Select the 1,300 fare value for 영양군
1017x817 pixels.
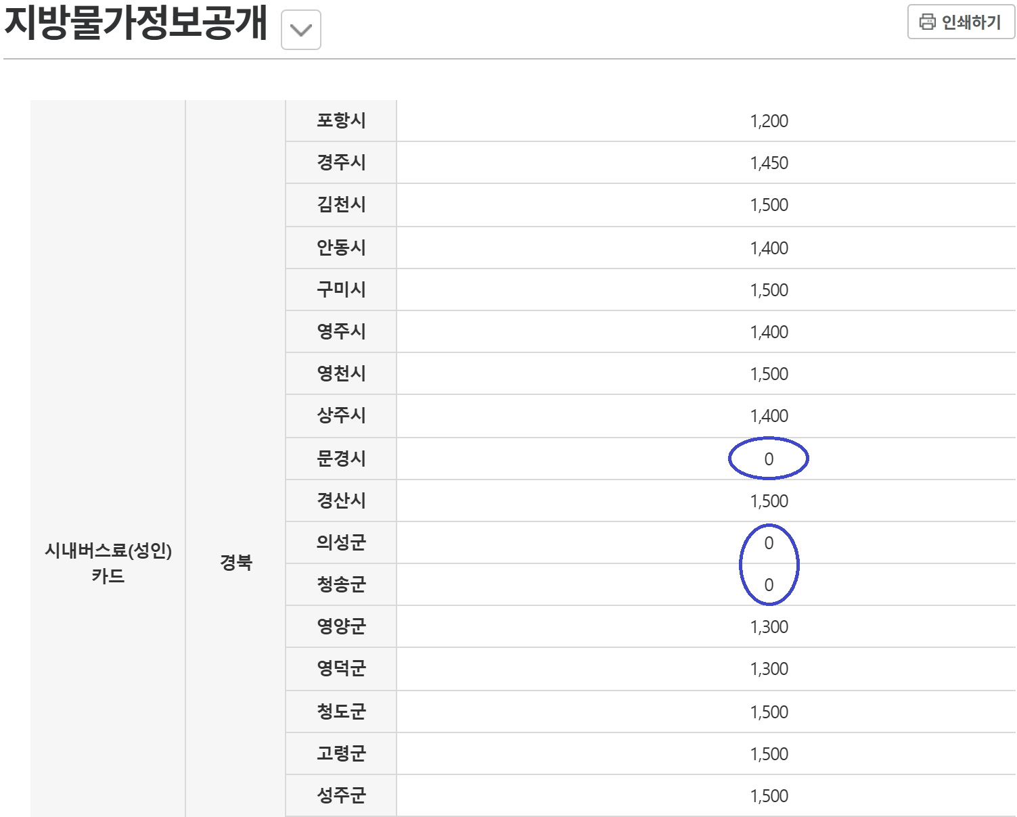point(769,627)
